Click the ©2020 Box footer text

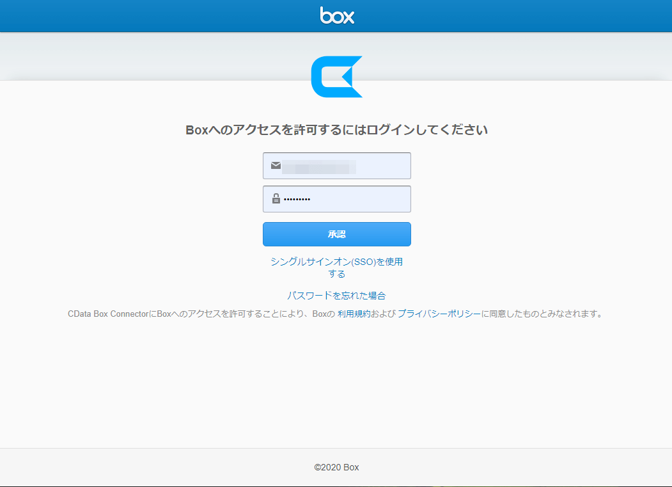[336, 467]
